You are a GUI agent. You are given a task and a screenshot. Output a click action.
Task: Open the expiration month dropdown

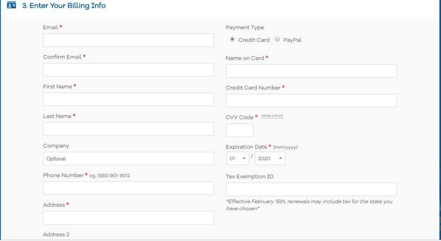coord(238,158)
